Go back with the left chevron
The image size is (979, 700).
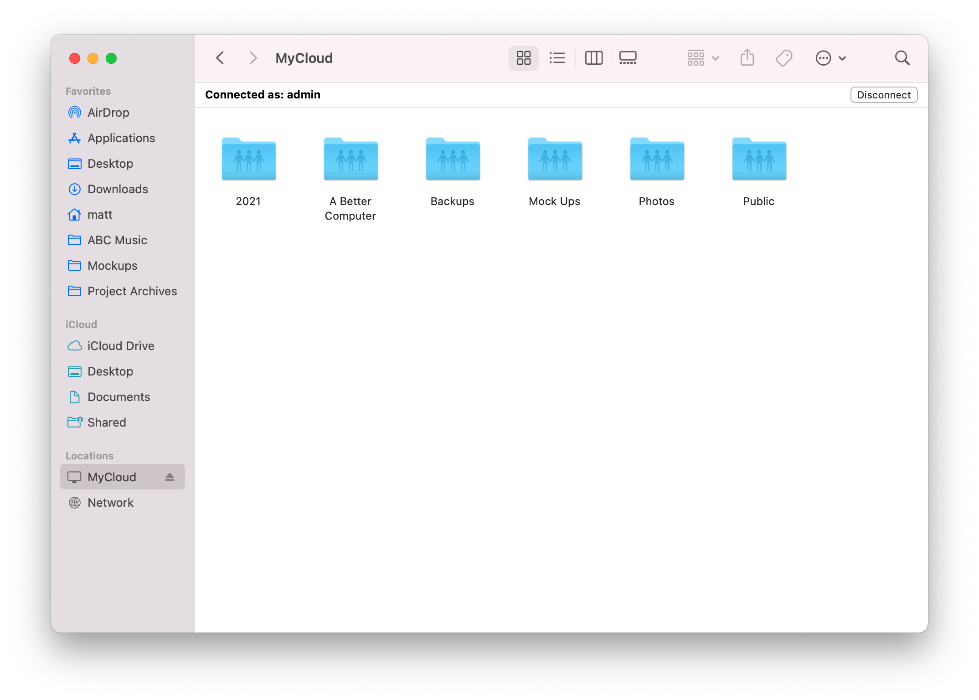coord(220,58)
